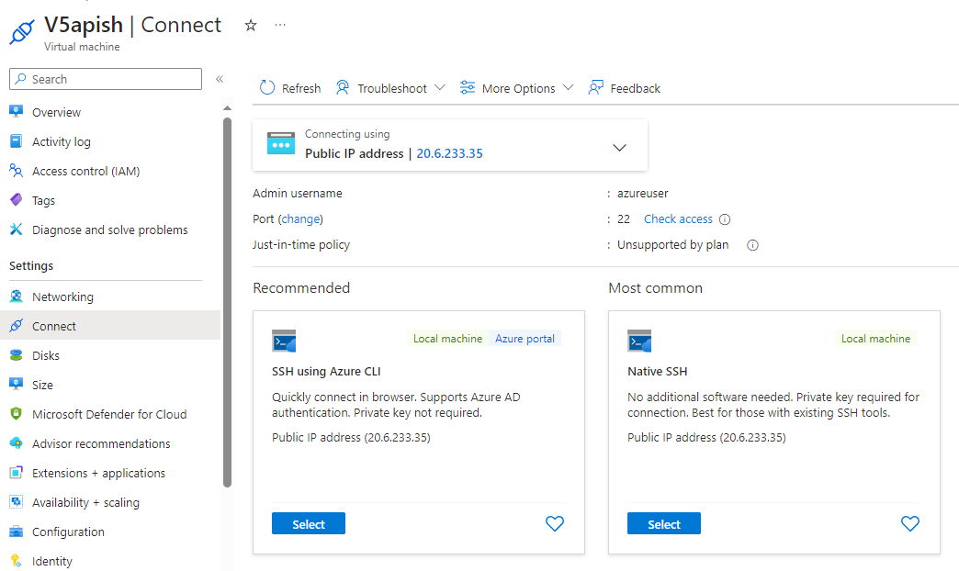This screenshot has height=571, width=959.
Task: Favorite SSH using Azure CLI heart
Action: pyautogui.click(x=555, y=523)
